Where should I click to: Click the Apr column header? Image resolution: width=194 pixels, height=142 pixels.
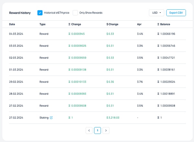[x=139, y=24]
